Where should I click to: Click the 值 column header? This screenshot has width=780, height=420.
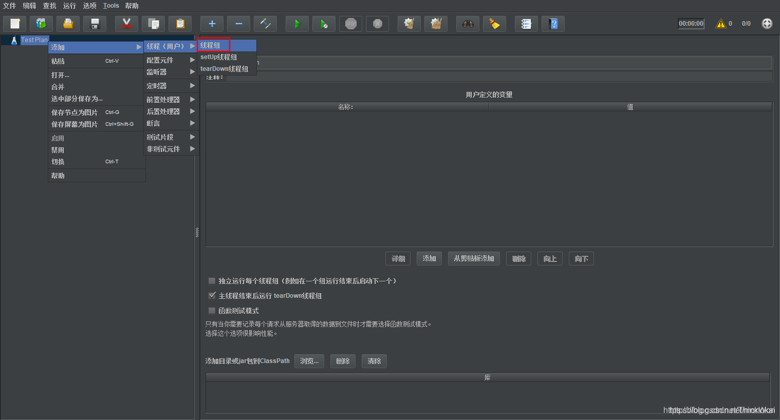(x=630, y=107)
